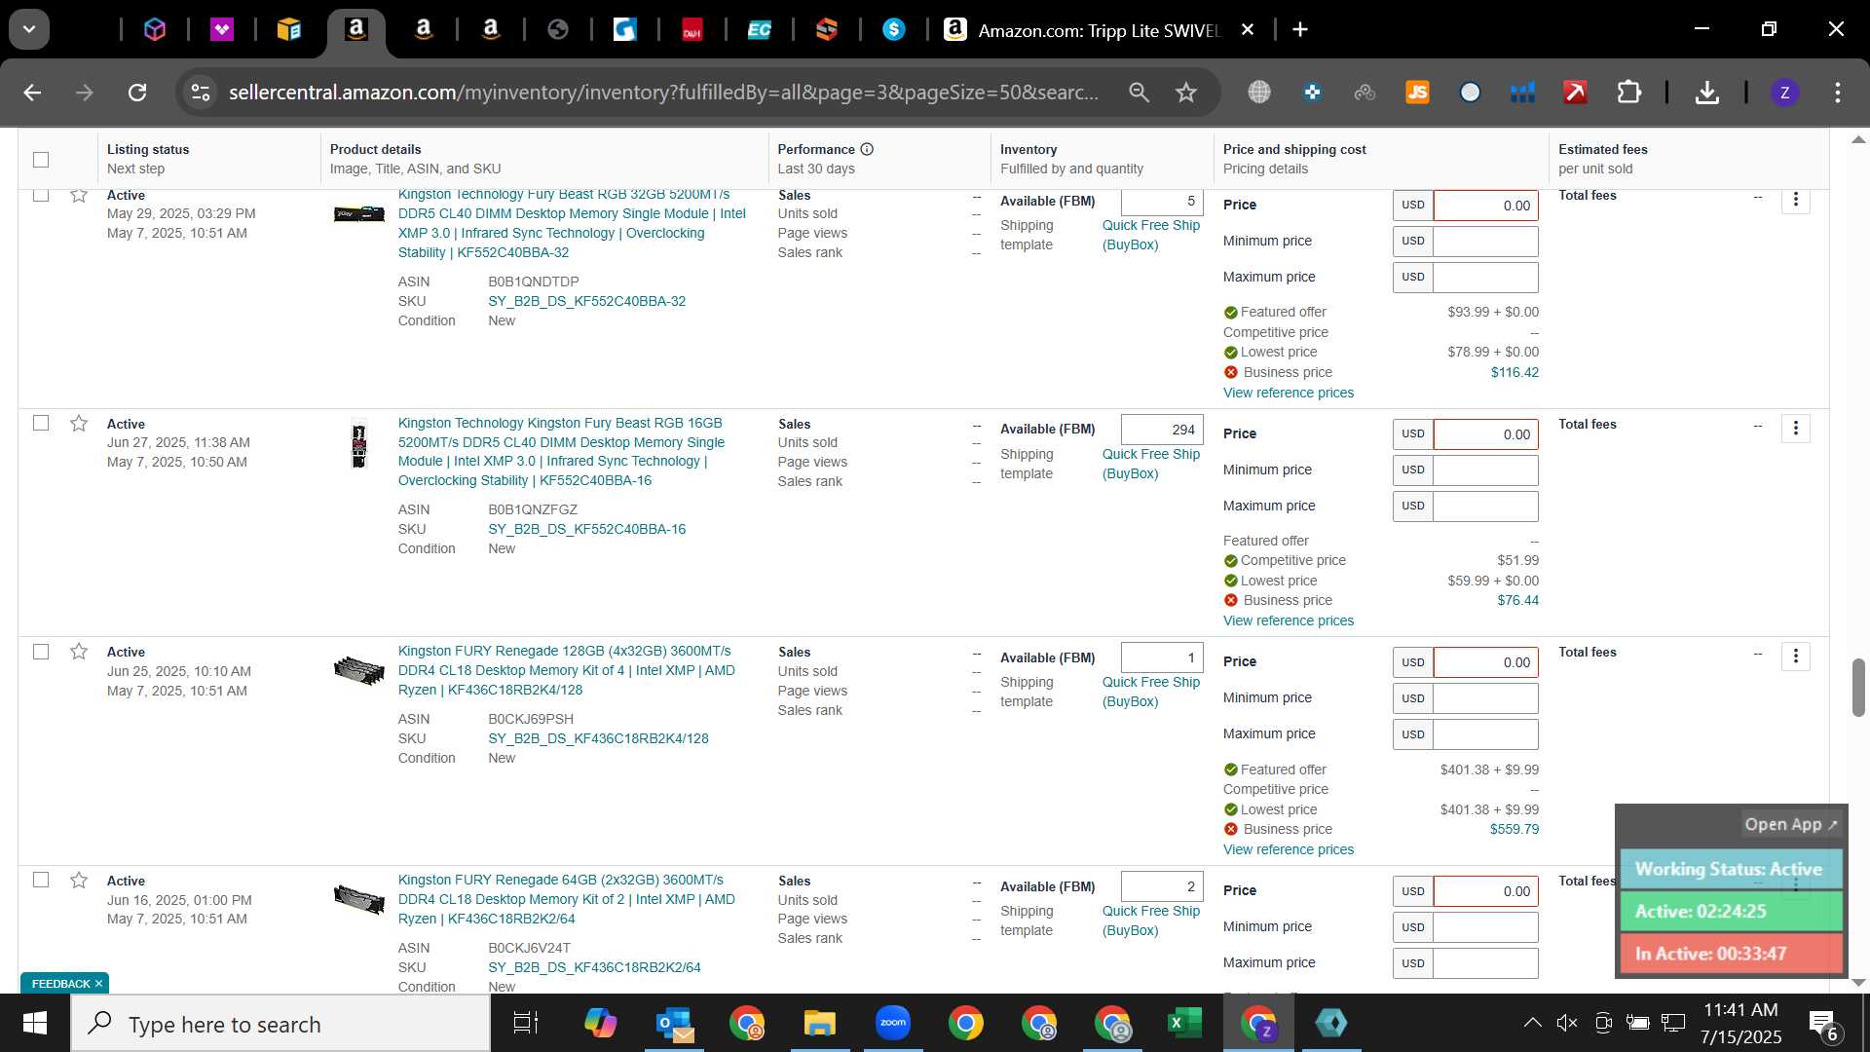1870x1052 pixels.
Task: Open the notification center icon
Action: coord(1823,1024)
